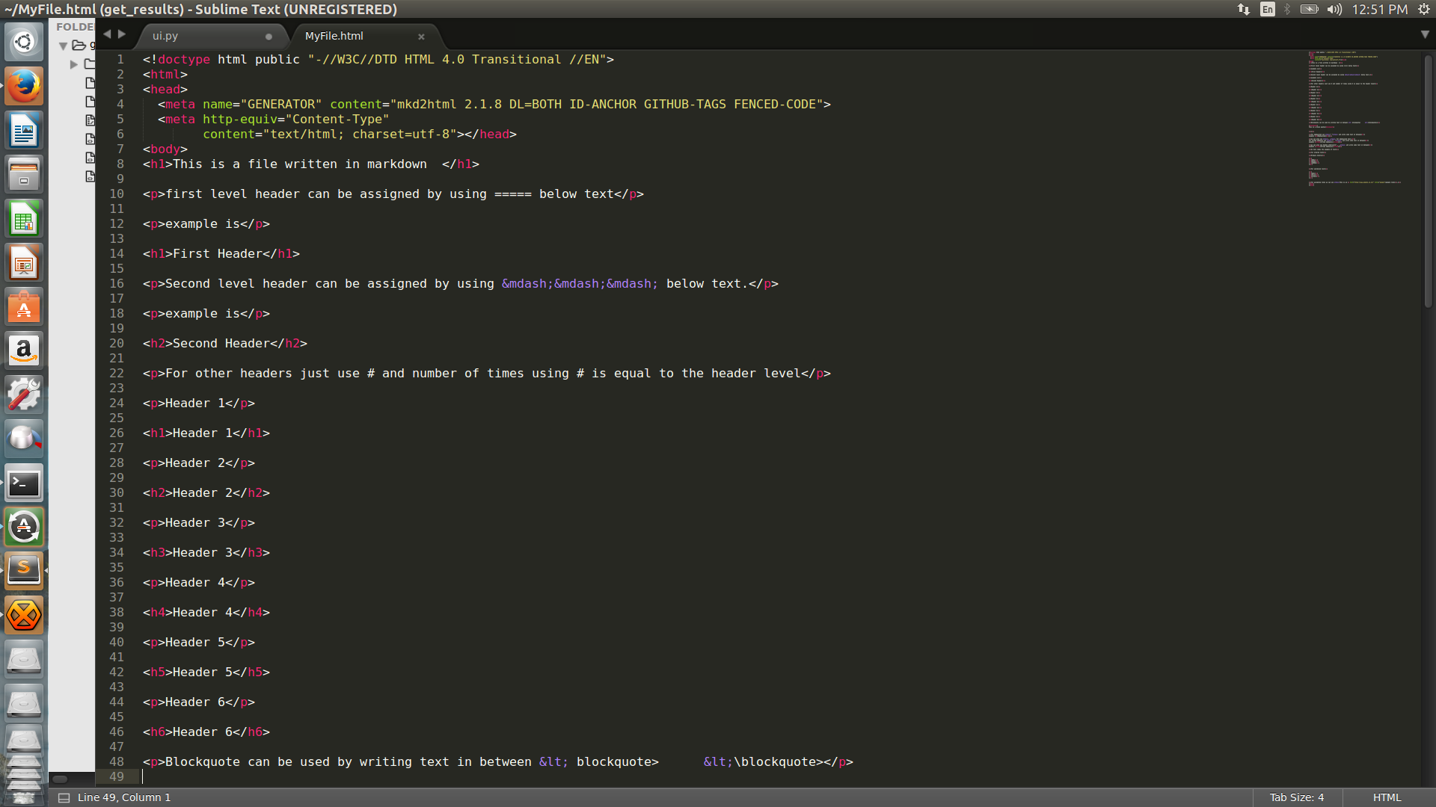Image resolution: width=1436 pixels, height=807 pixels.
Task: Open the session power gear menu
Action: [x=1424, y=9]
